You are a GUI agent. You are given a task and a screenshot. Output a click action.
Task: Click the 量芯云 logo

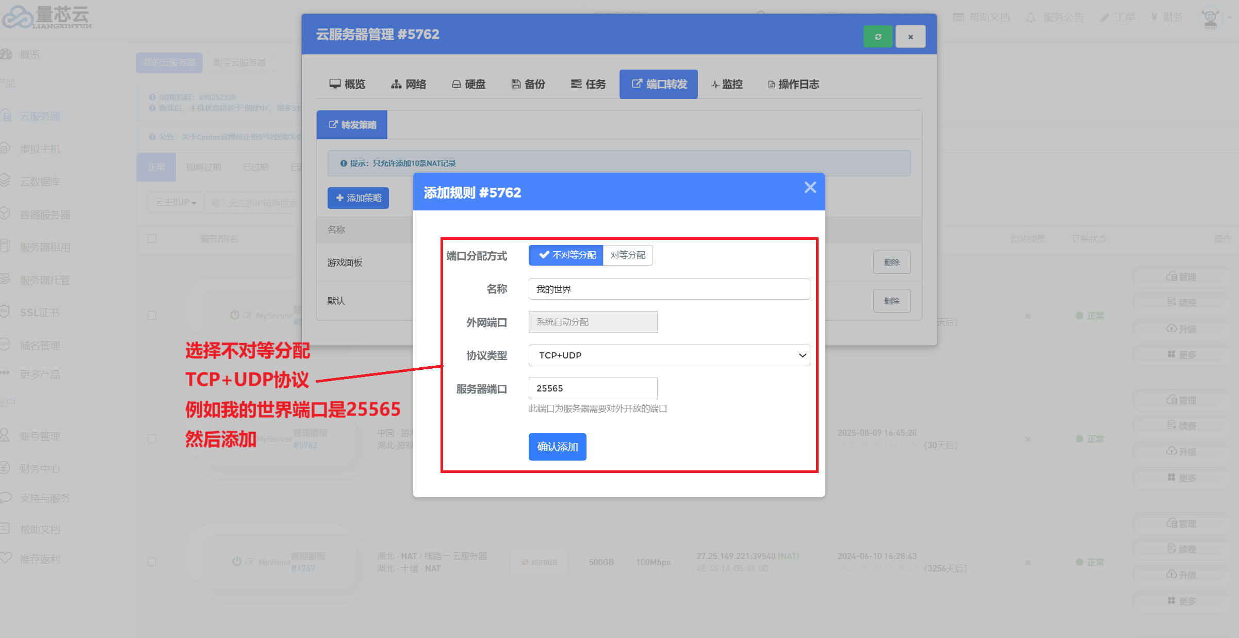click(46, 18)
